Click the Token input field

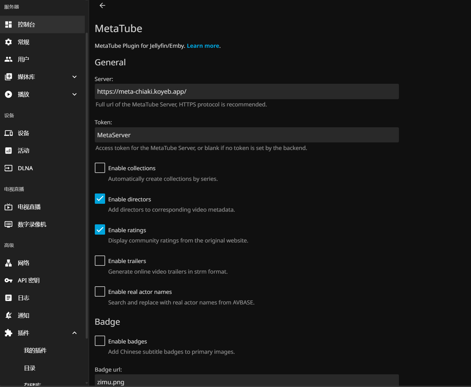coord(247,135)
